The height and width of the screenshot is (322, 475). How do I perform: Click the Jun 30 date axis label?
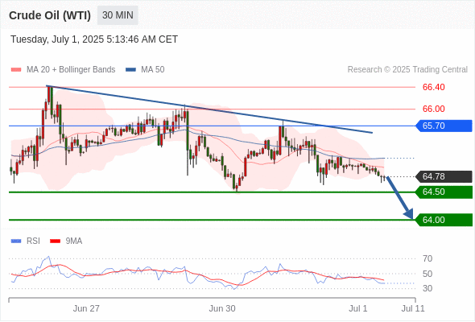click(222, 308)
